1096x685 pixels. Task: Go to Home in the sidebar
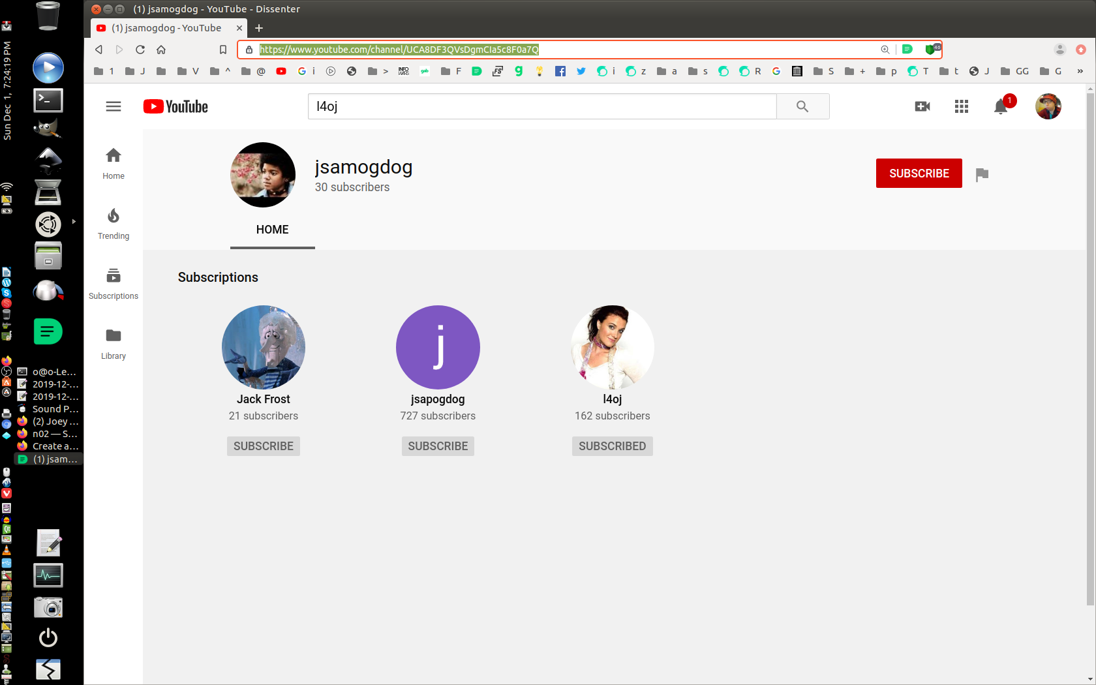114,163
